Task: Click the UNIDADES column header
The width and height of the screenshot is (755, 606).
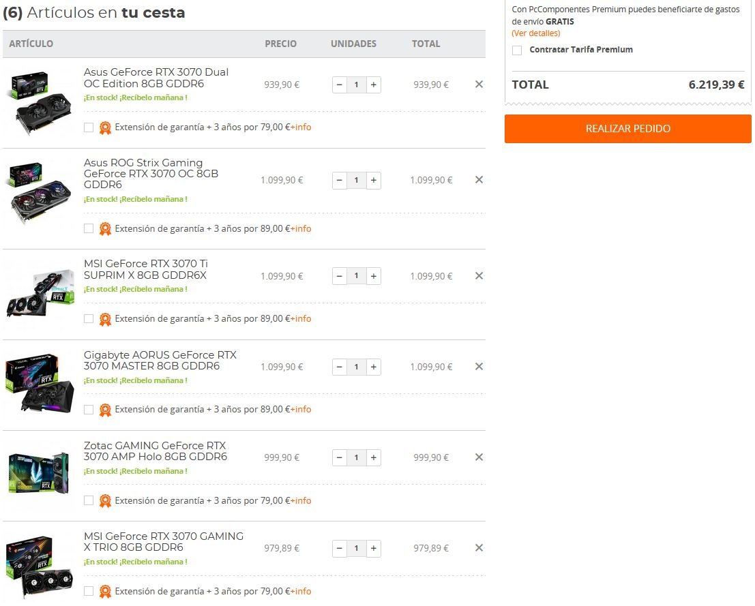Action: tap(353, 44)
